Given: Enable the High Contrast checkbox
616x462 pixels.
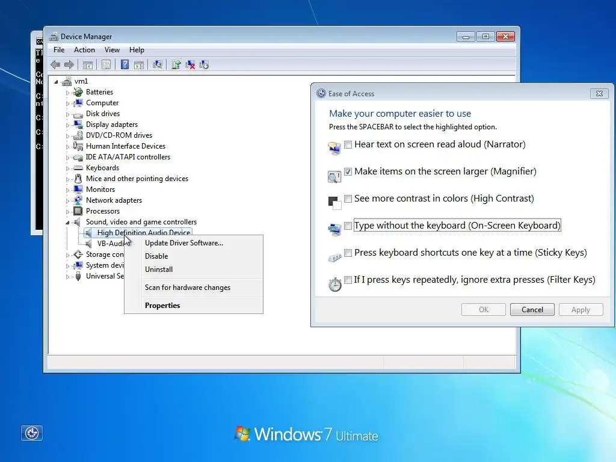Looking at the screenshot, I should click(x=348, y=199).
